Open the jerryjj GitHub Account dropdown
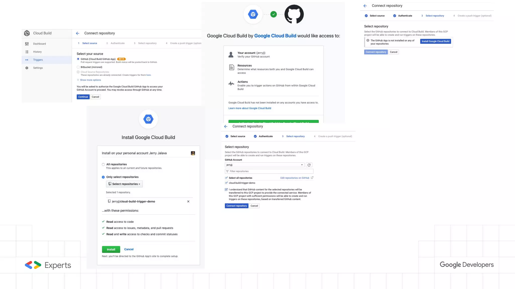515x289 pixels. tap(264, 165)
